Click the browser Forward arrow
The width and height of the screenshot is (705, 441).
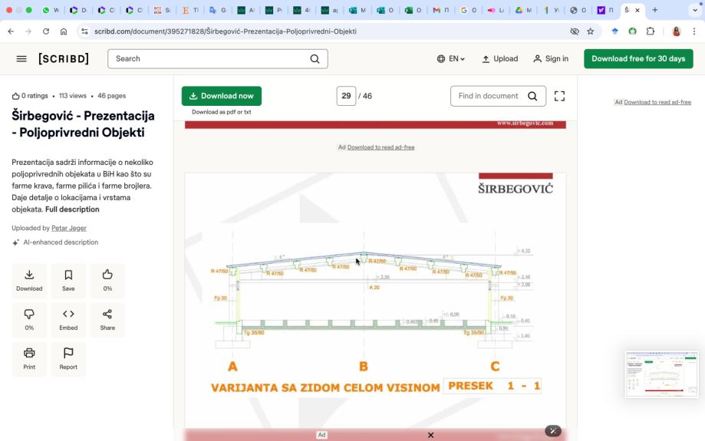(28, 31)
